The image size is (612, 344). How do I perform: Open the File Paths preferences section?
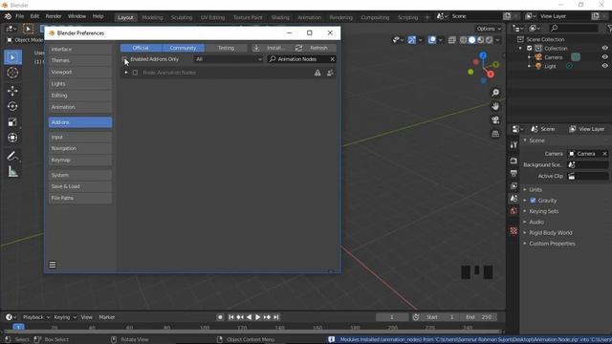click(80, 198)
